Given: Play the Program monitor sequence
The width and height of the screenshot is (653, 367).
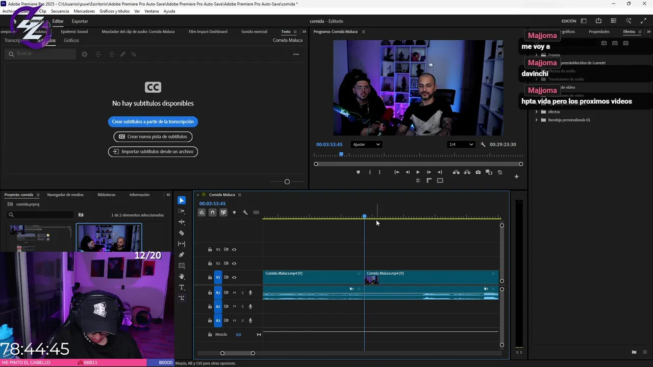Looking at the screenshot, I should pyautogui.click(x=418, y=172).
